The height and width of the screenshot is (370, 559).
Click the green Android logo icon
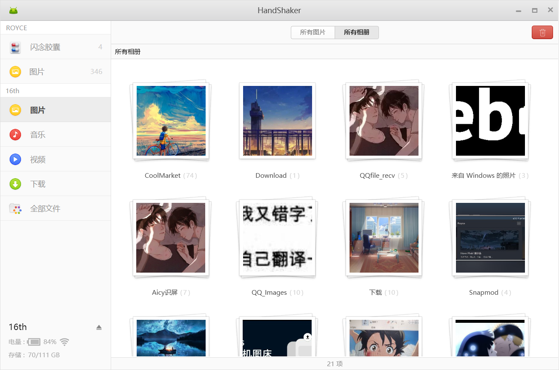coord(14,11)
